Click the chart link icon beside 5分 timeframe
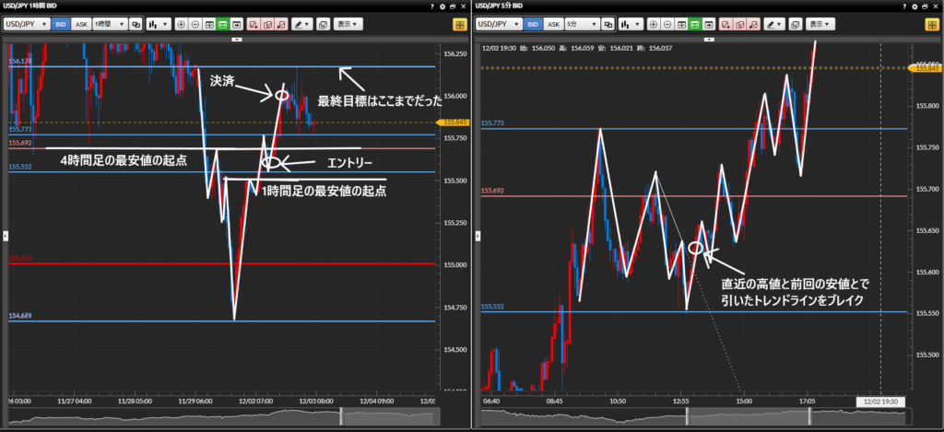944x432 pixels. coord(608,24)
